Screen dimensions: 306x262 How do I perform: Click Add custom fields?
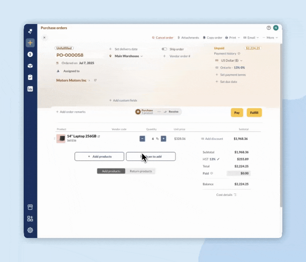[x=123, y=100]
